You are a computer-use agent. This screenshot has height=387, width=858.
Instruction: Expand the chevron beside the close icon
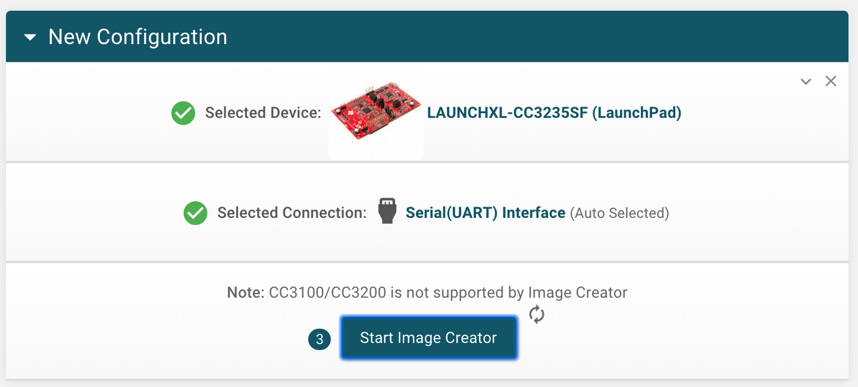tap(806, 82)
